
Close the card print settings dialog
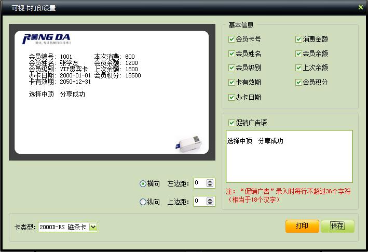[361, 7]
